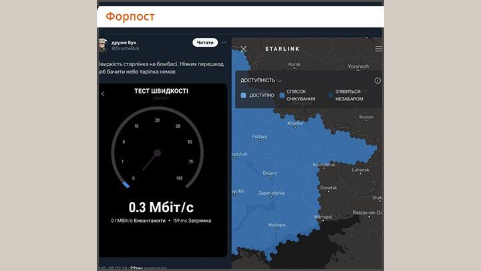Click the gauge 20 scale label

point(158,120)
